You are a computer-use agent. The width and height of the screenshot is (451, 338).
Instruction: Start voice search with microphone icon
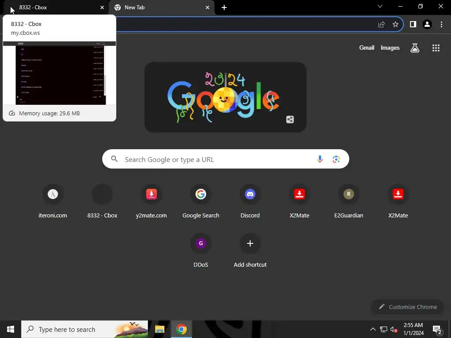tap(320, 159)
